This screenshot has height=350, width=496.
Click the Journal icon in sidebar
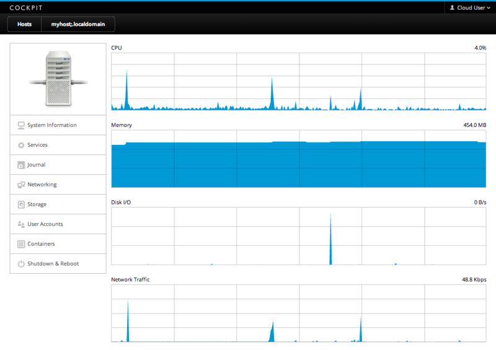point(21,165)
